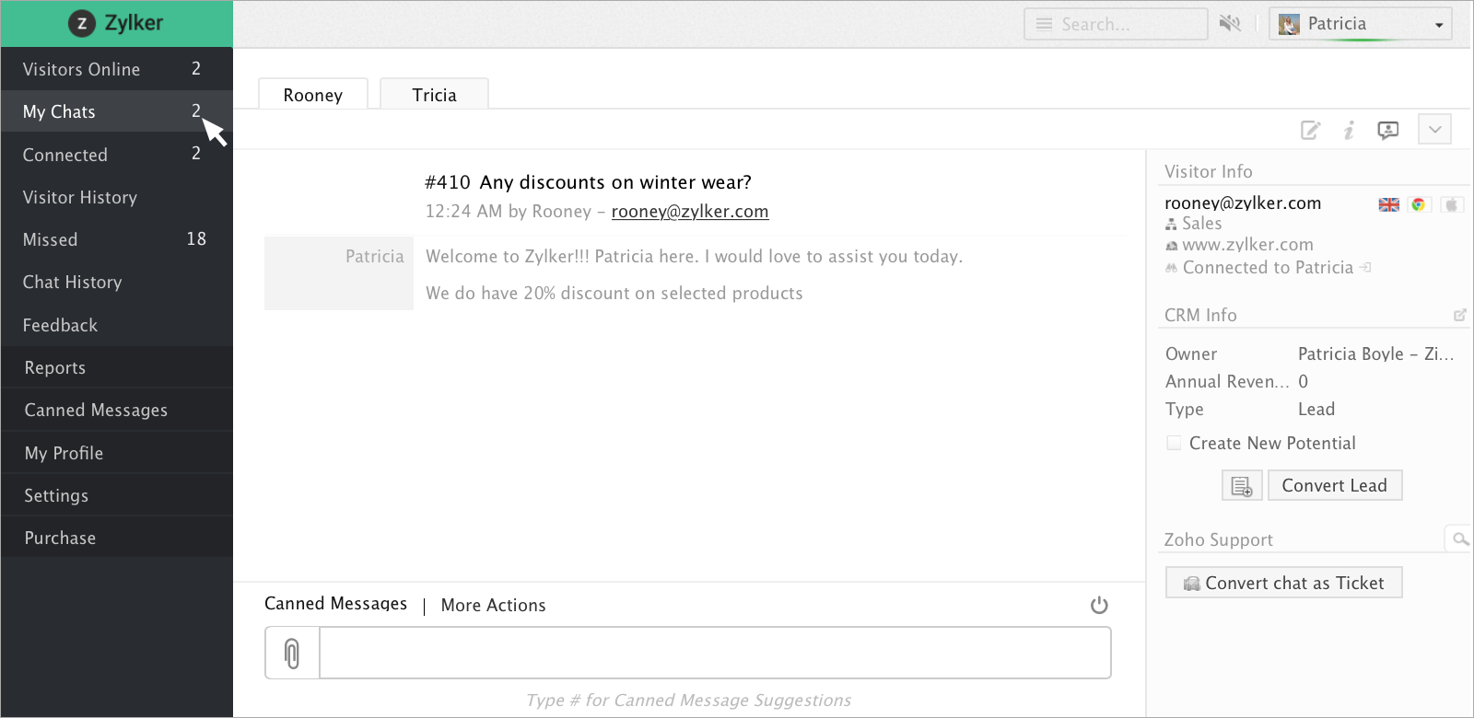Expand the chat actions chevron dropdown
Viewport: 1474px width, 718px height.
pyautogui.click(x=1434, y=130)
